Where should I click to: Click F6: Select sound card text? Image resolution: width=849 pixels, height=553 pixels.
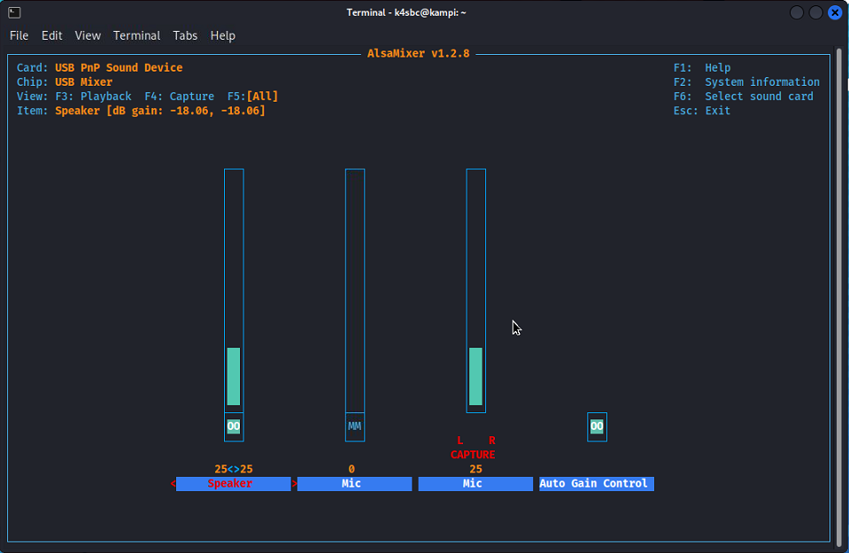point(743,96)
